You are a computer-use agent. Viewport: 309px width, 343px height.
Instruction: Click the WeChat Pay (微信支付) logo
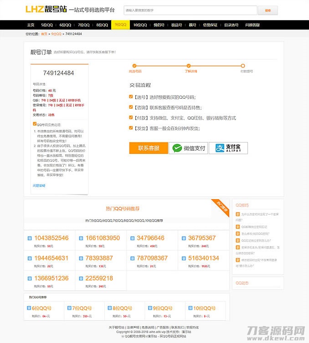pos(189,148)
